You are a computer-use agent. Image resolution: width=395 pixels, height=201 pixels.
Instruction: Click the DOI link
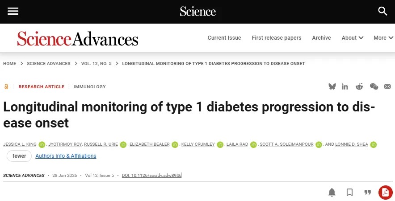click(x=151, y=176)
